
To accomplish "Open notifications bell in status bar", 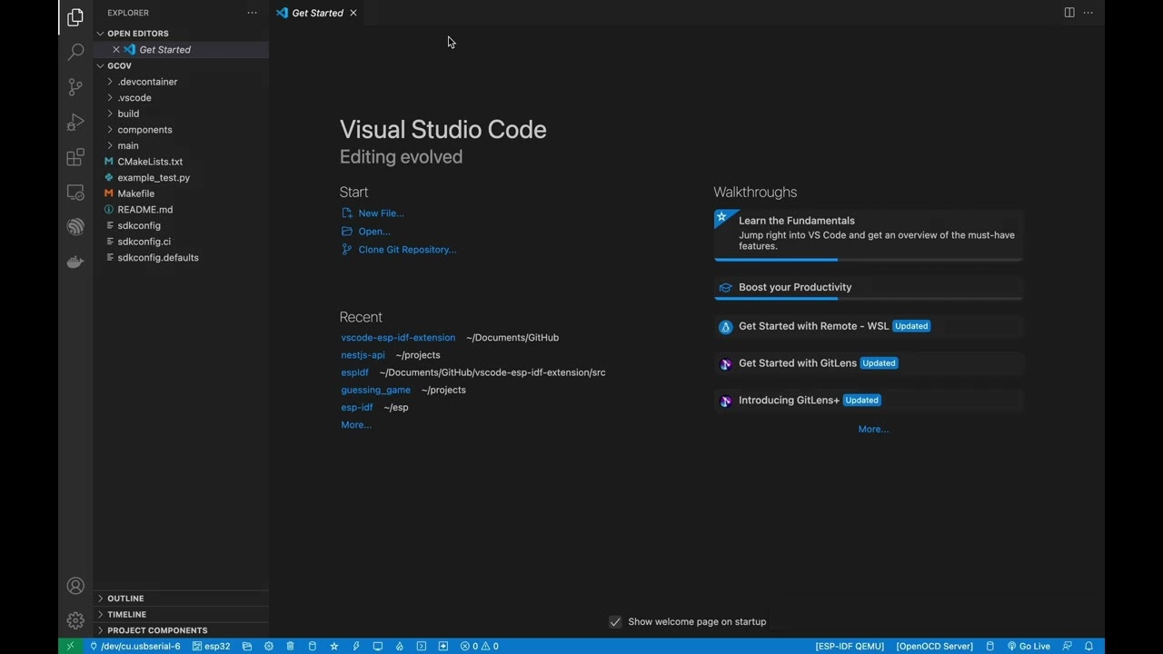I will [1088, 646].
